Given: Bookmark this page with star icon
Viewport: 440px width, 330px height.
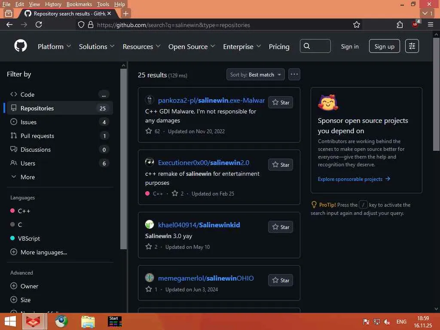Looking at the screenshot, I should pyautogui.click(x=356, y=24).
